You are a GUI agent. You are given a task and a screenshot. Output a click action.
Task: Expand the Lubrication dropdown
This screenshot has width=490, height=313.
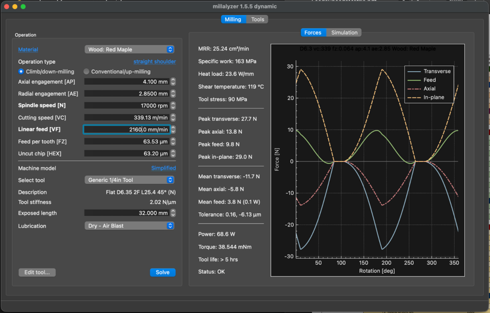point(129,226)
